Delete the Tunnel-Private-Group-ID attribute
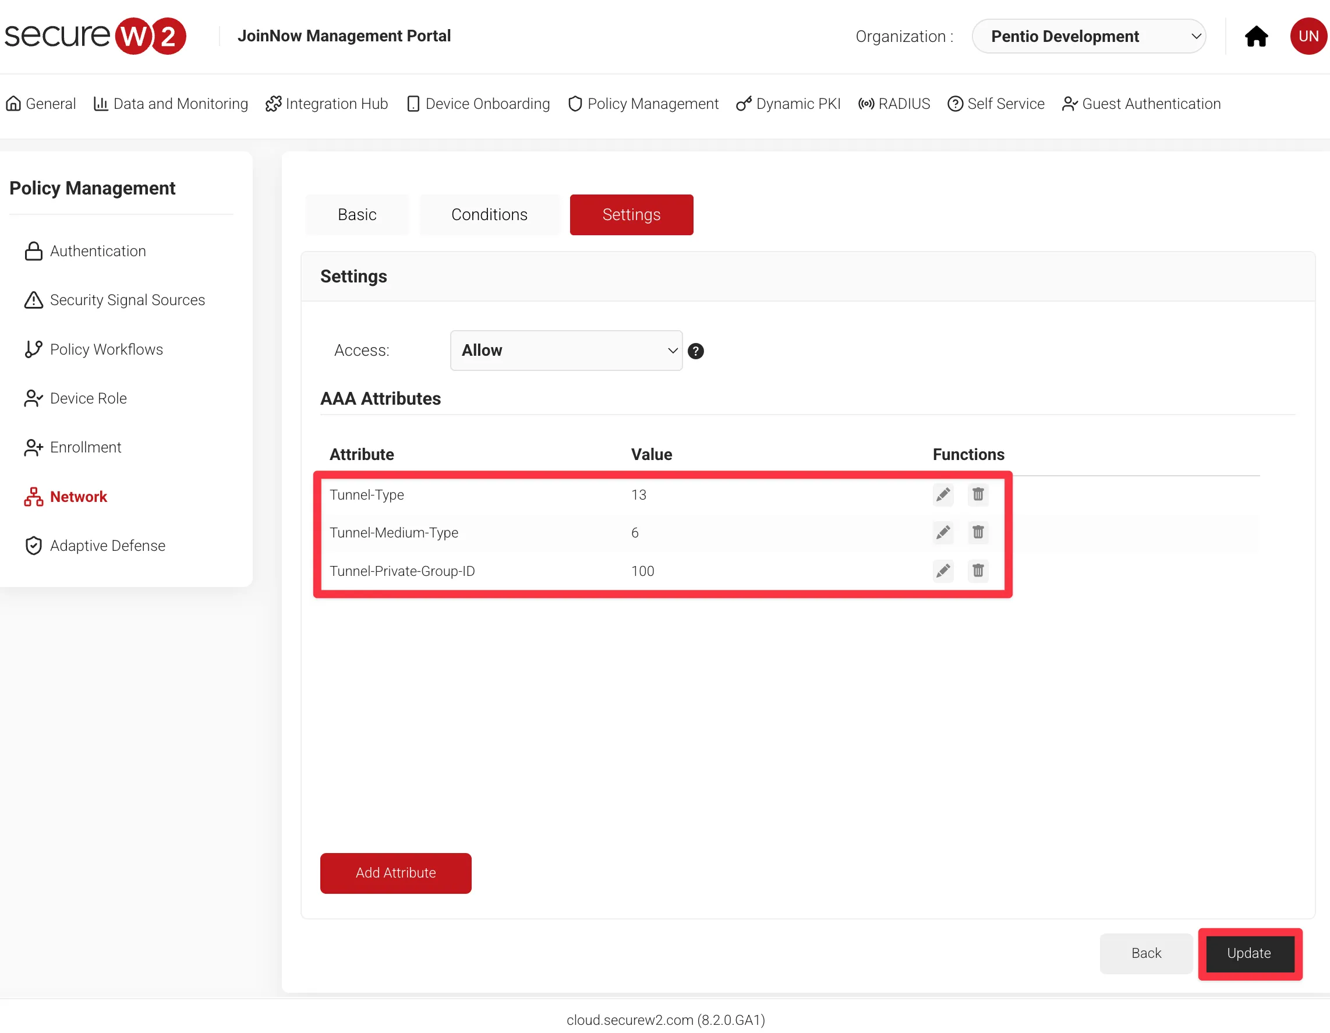This screenshot has height=1033, width=1330. pos(977,571)
